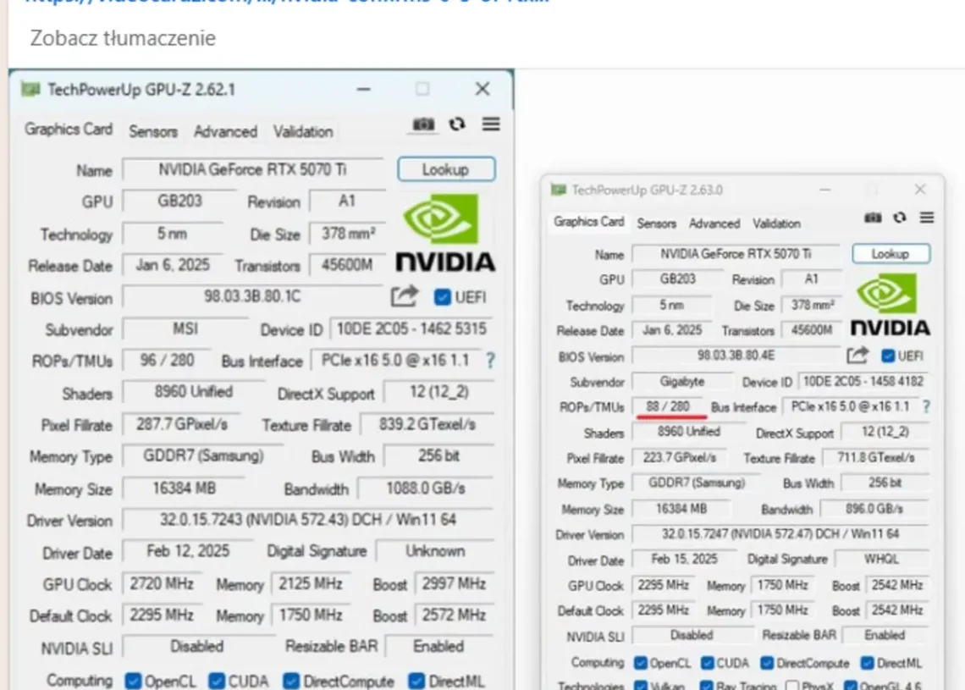Click the camera icon in GPU-Z 2.63.0
Image resolution: width=965 pixels, height=690 pixels.
[873, 218]
